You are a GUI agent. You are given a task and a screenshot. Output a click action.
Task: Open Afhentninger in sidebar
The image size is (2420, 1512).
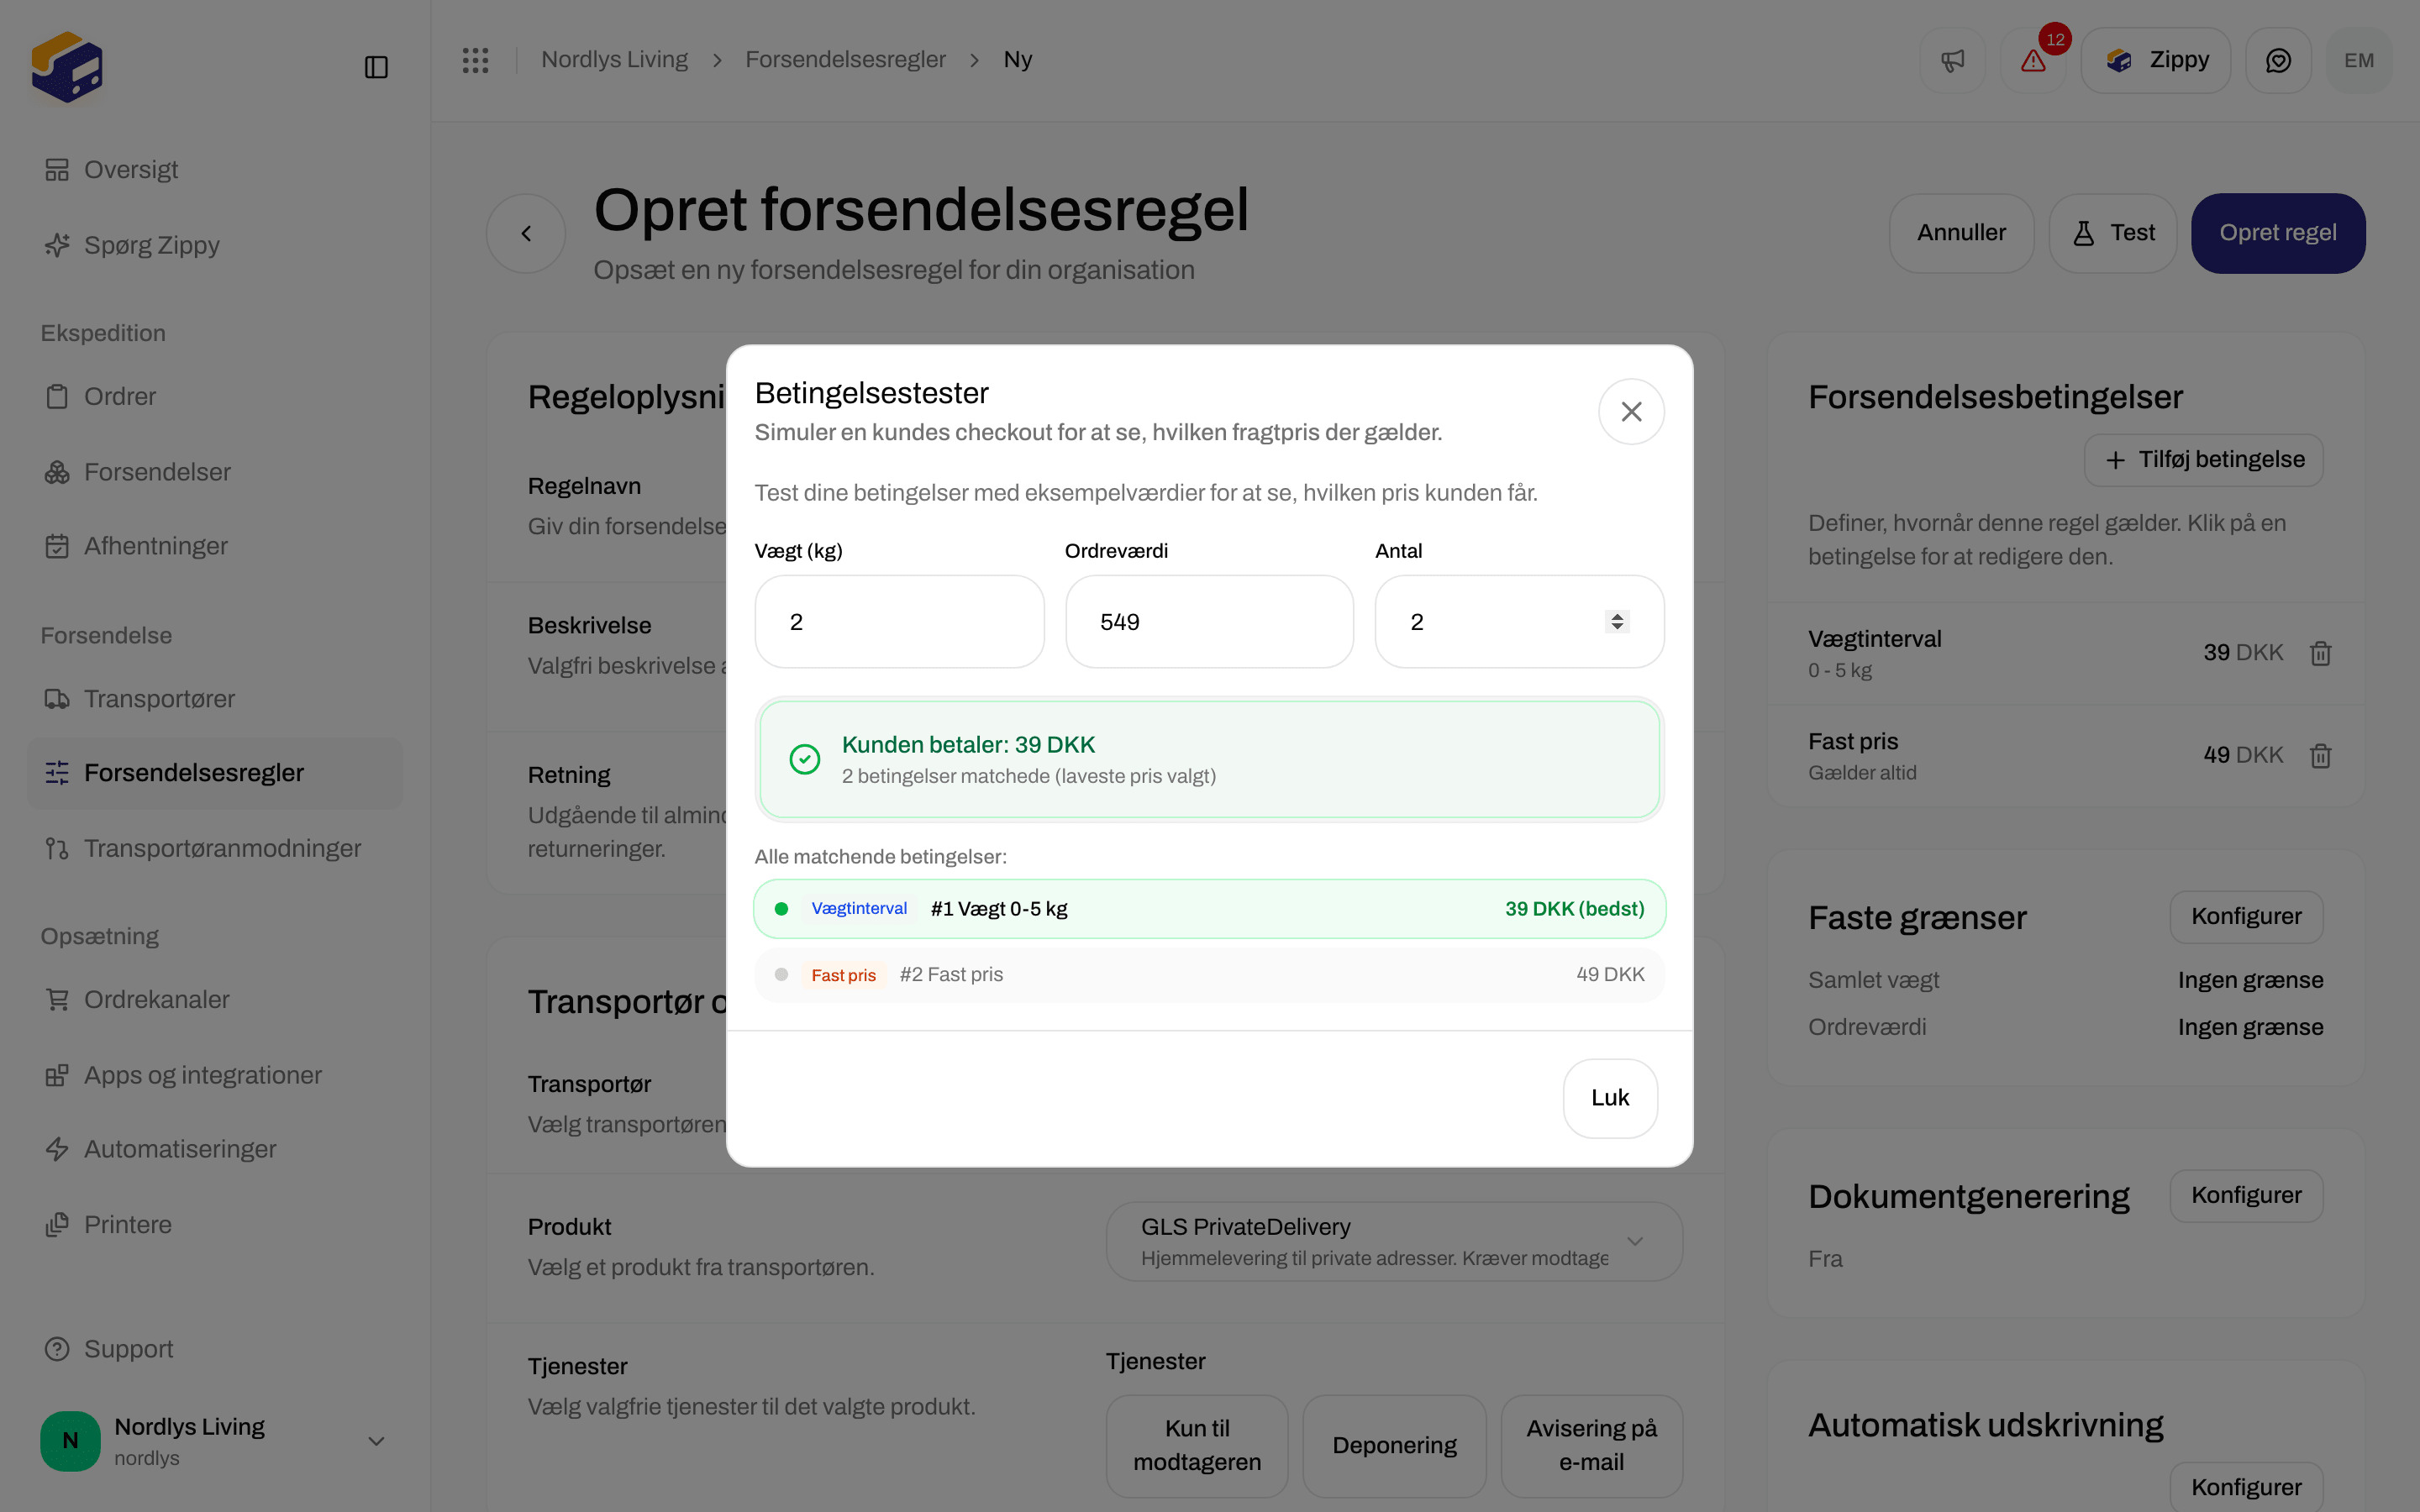(x=215, y=546)
